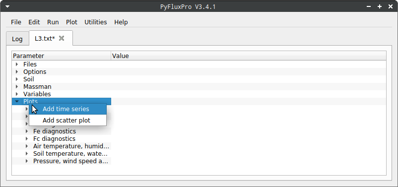
Task: Expand the Soil tree section
Action: coord(17,79)
